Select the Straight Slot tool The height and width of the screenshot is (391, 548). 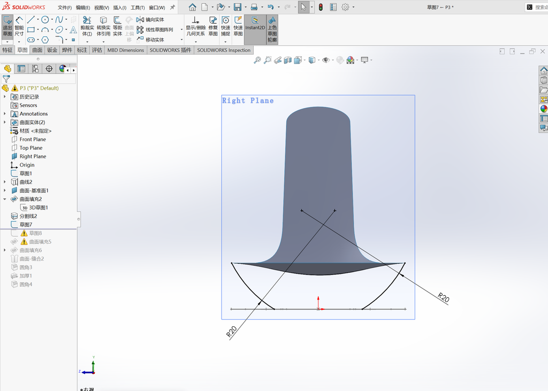[31, 40]
